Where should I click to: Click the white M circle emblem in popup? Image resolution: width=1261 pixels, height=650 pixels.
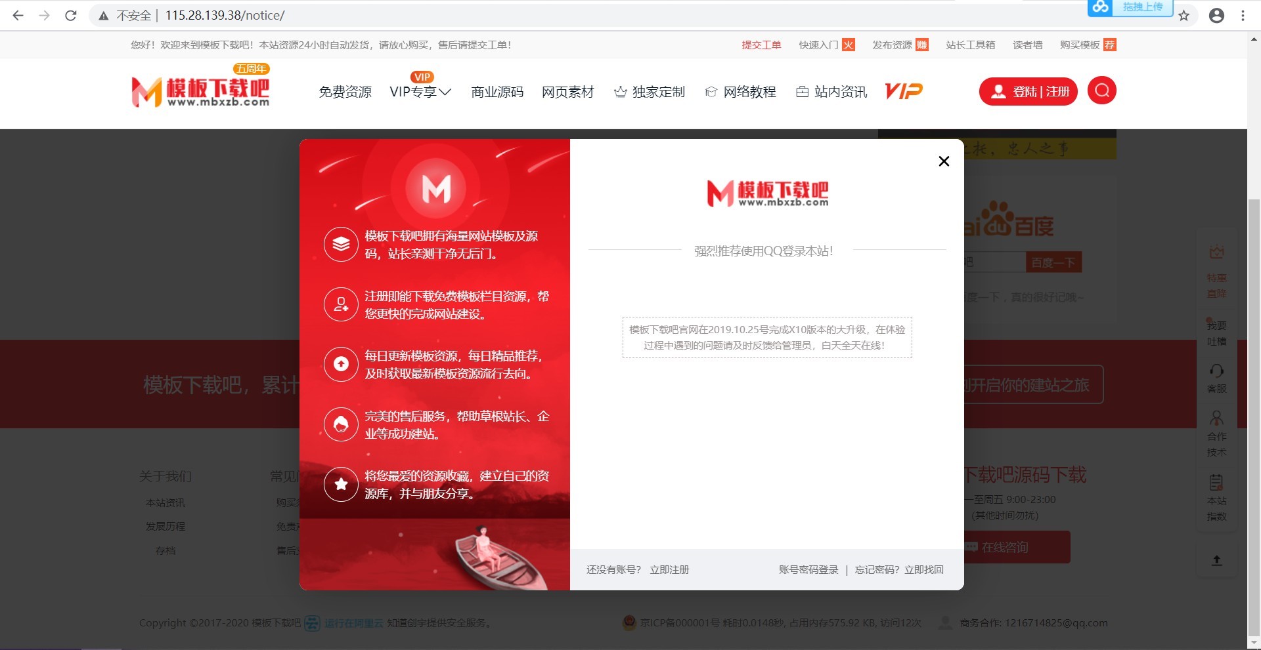[x=435, y=189]
